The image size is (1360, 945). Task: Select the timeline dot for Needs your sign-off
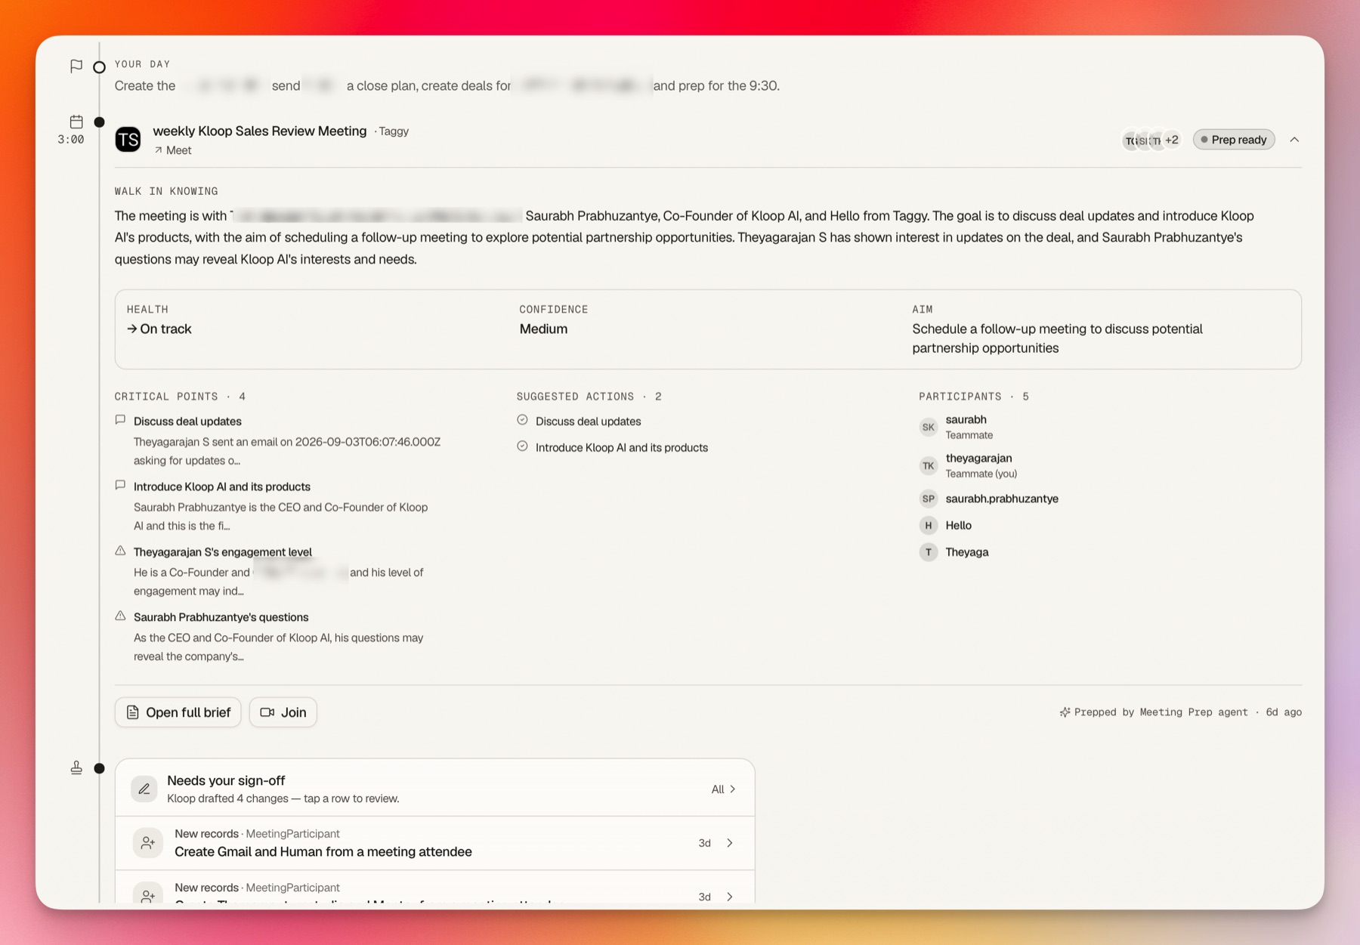point(99,768)
